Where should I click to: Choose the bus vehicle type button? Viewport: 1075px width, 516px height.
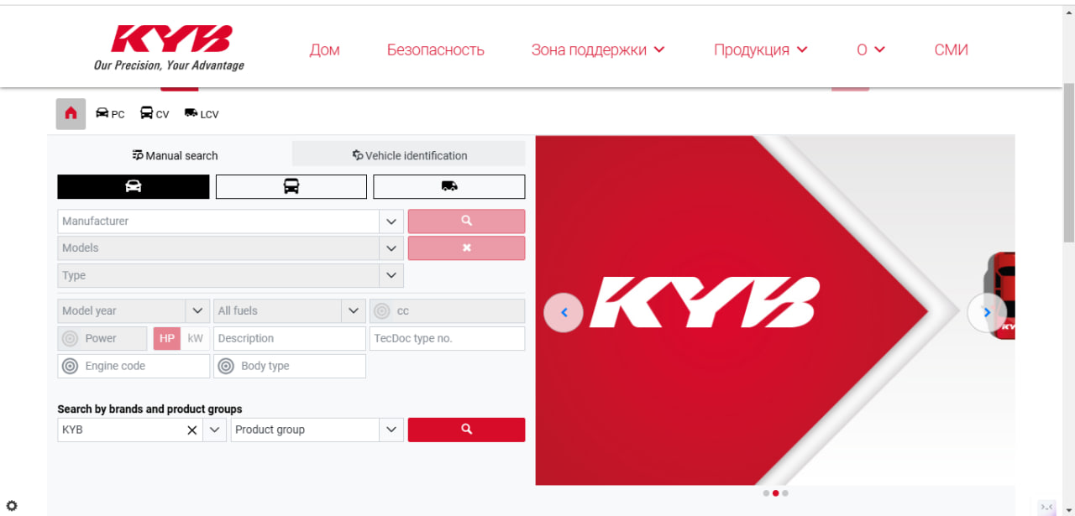click(x=291, y=186)
